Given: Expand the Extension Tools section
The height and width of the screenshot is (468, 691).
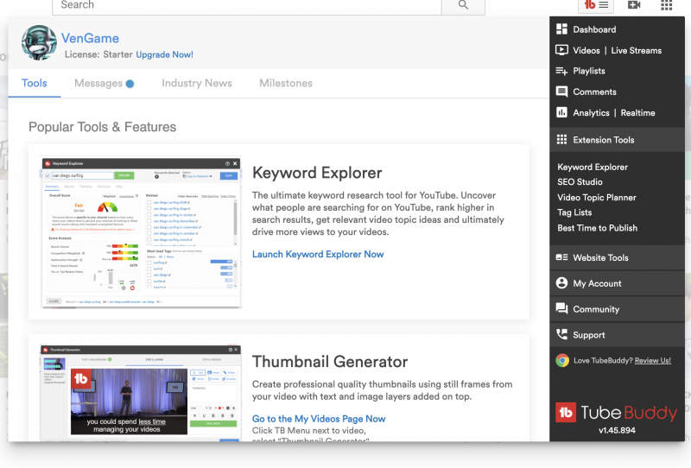Looking at the screenshot, I should click(x=603, y=140).
